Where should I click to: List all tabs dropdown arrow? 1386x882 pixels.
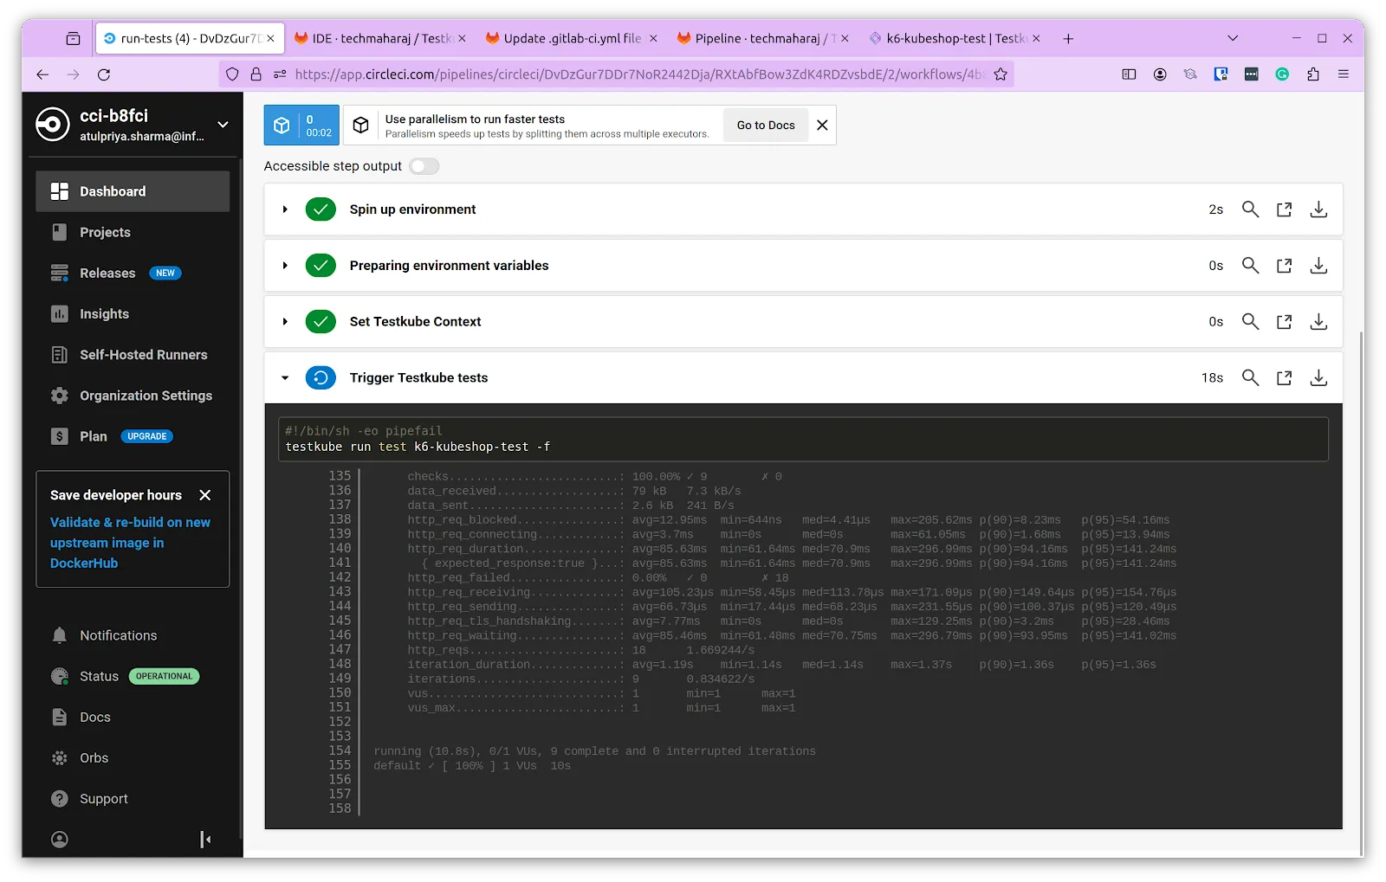click(x=1233, y=38)
